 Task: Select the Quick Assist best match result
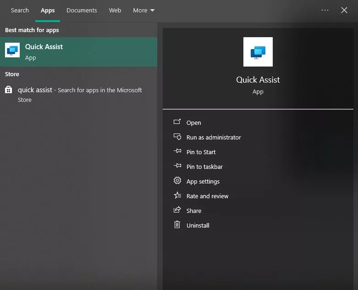[78, 52]
